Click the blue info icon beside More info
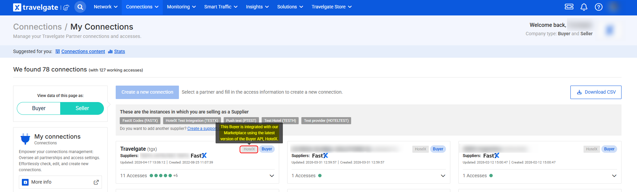This screenshot has height=192, width=637. click(x=25, y=182)
